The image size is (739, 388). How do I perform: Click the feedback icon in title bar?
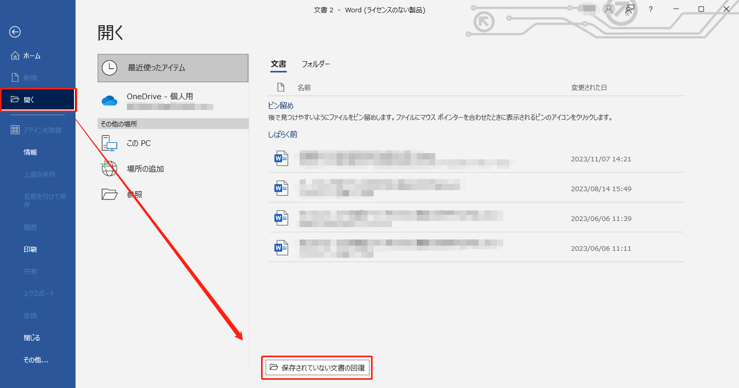pyautogui.click(x=630, y=9)
